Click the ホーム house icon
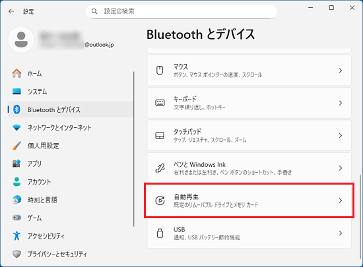The image size is (363, 267). 16,74
